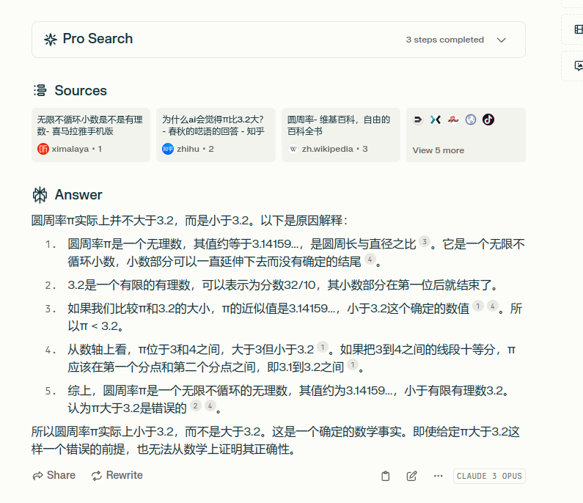Screen dimensions: 583x503
Task: Open citation 2 in answer point 5
Action: (195, 406)
